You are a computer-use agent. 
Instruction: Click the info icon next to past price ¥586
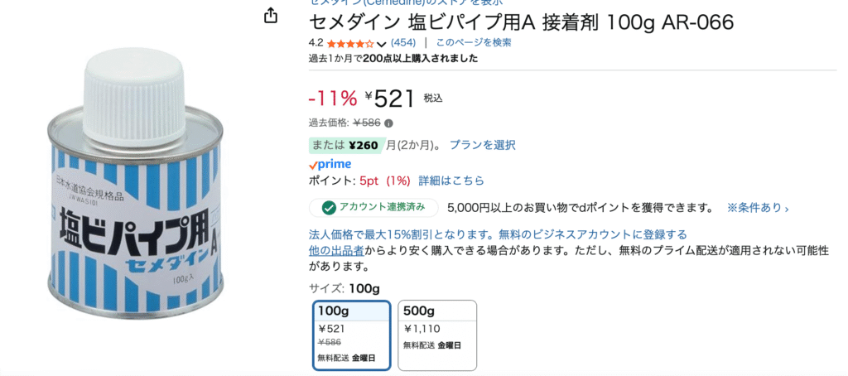(389, 123)
